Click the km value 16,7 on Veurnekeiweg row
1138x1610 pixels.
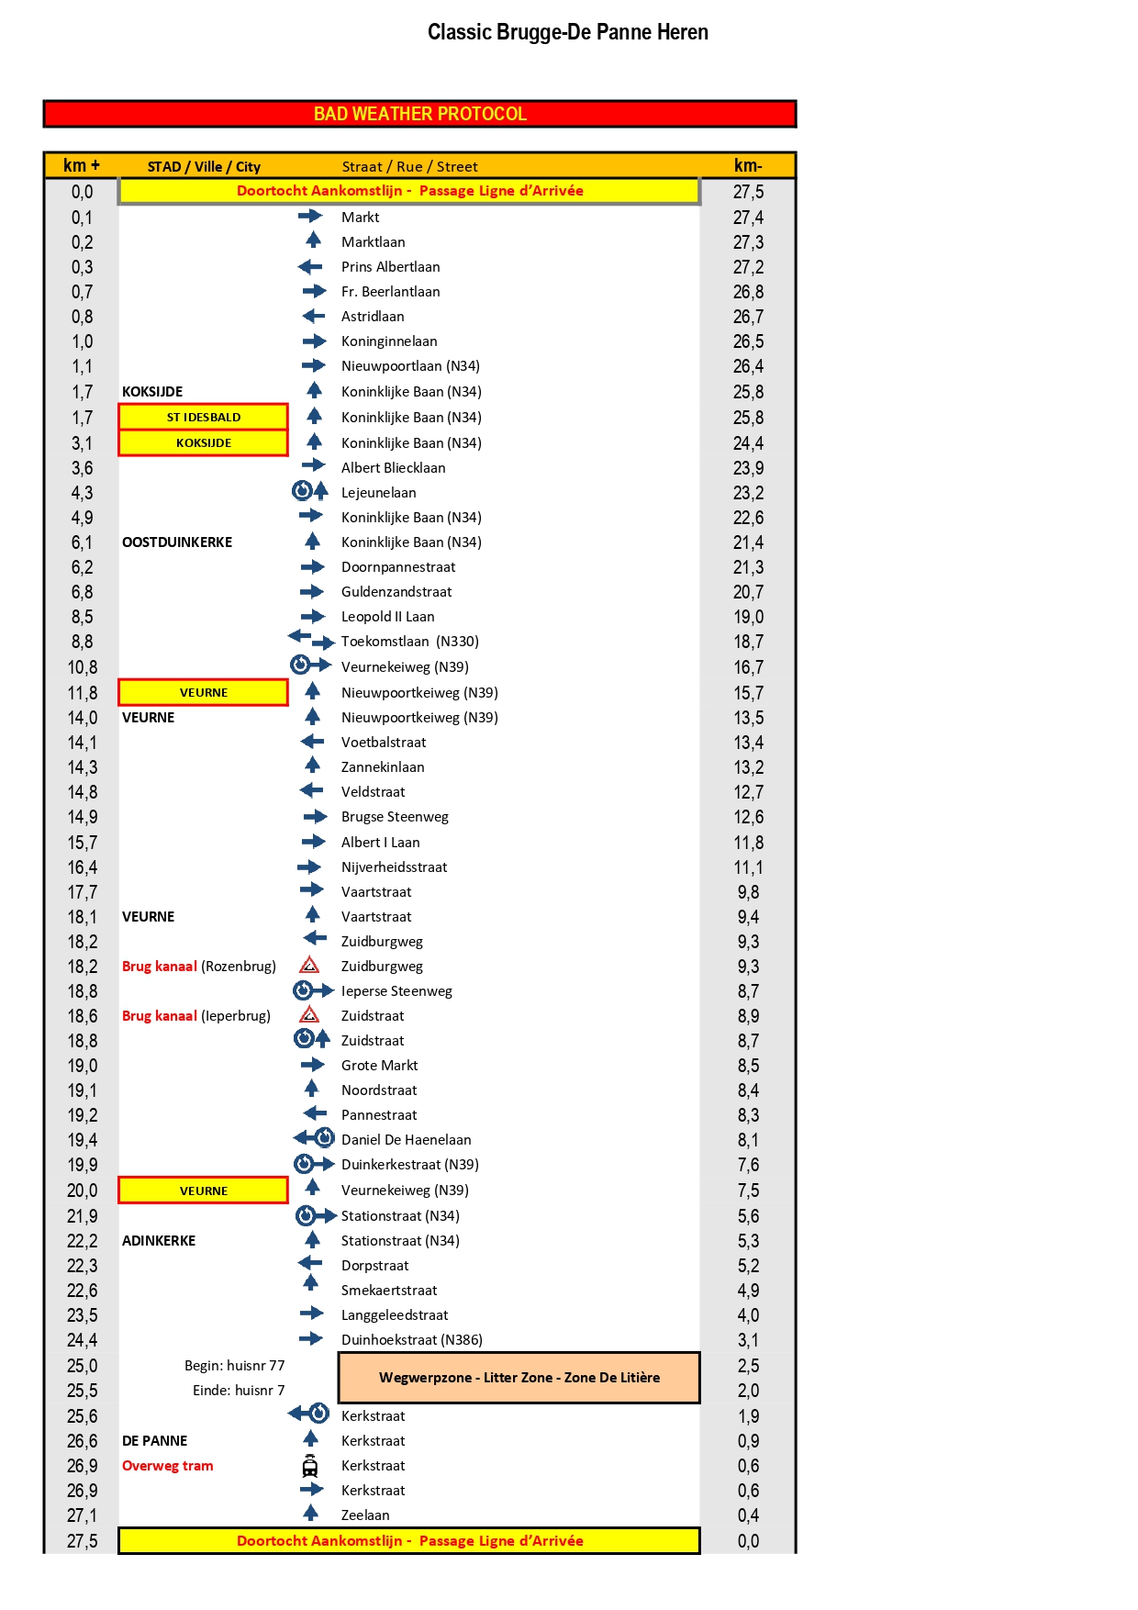point(748,667)
